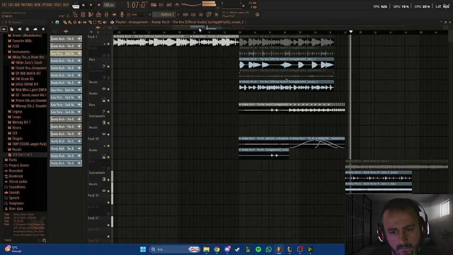Open the HELP menu
Viewport: 453px width, 255px height.
pyautogui.click(x=66, y=5)
